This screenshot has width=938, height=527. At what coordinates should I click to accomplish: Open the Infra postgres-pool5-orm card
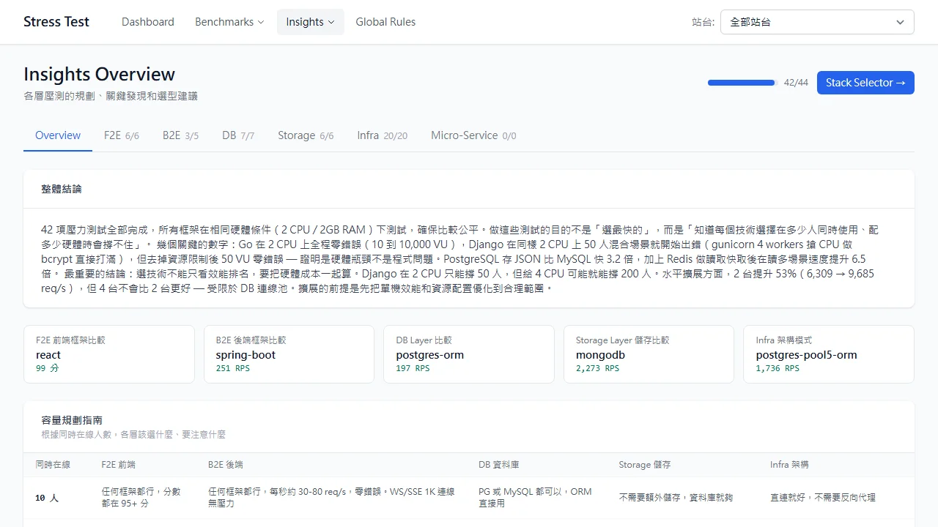(x=829, y=354)
